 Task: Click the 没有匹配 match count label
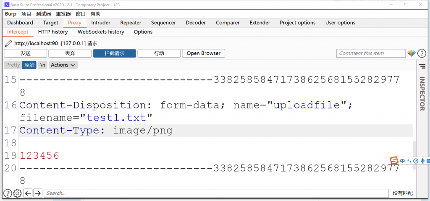pos(402,193)
